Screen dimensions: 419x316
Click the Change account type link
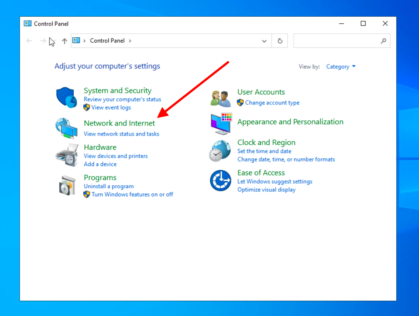(x=272, y=103)
